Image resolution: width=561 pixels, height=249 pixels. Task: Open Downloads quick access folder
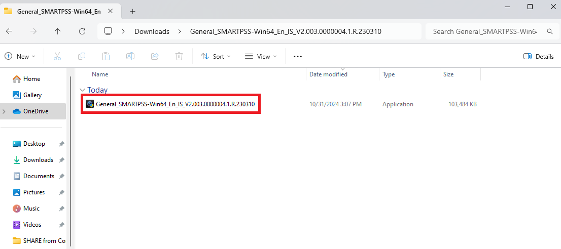point(38,160)
